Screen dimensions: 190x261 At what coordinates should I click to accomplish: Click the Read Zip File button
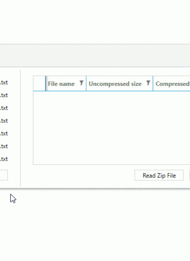click(159, 175)
